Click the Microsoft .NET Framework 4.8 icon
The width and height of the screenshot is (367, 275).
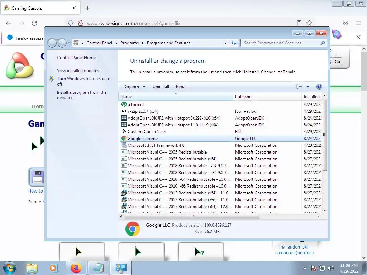point(124,145)
